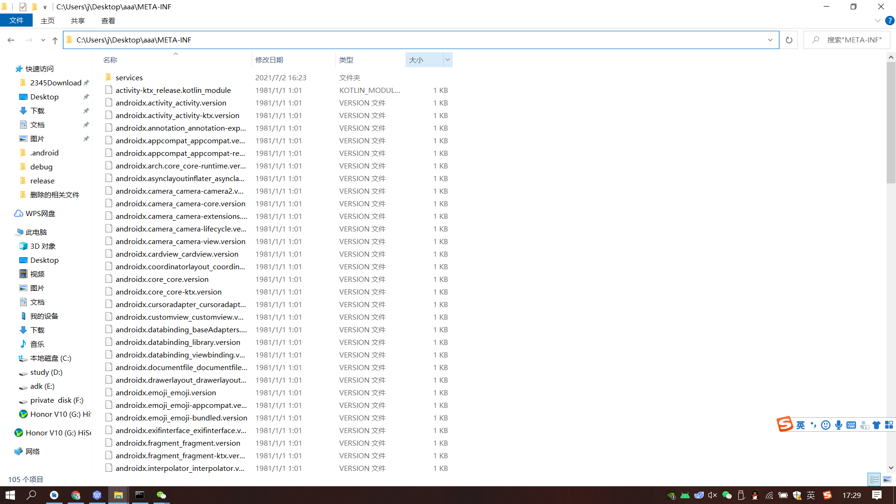Open the 主页 ribbon tab
Image resolution: width=896 pixels, height=504 pixels.
click(x=48, y=21)
